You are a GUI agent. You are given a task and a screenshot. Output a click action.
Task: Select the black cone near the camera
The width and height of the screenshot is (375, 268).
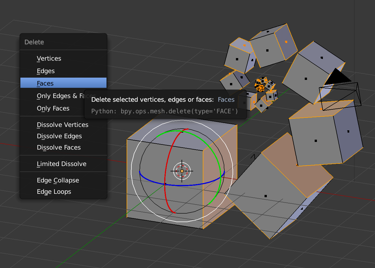337,76
